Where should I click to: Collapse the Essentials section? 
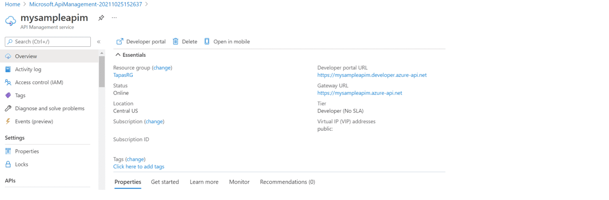click(130, 55)
